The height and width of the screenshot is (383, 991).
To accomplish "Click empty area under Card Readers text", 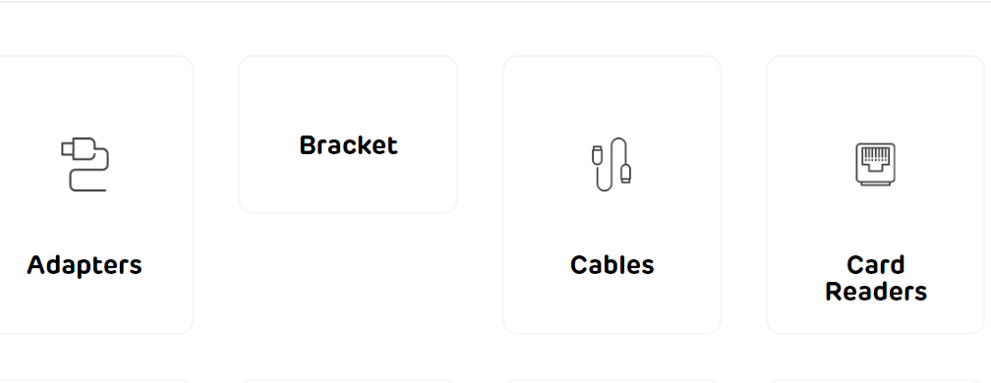I will pyautogui.click(x=876, y=318).
